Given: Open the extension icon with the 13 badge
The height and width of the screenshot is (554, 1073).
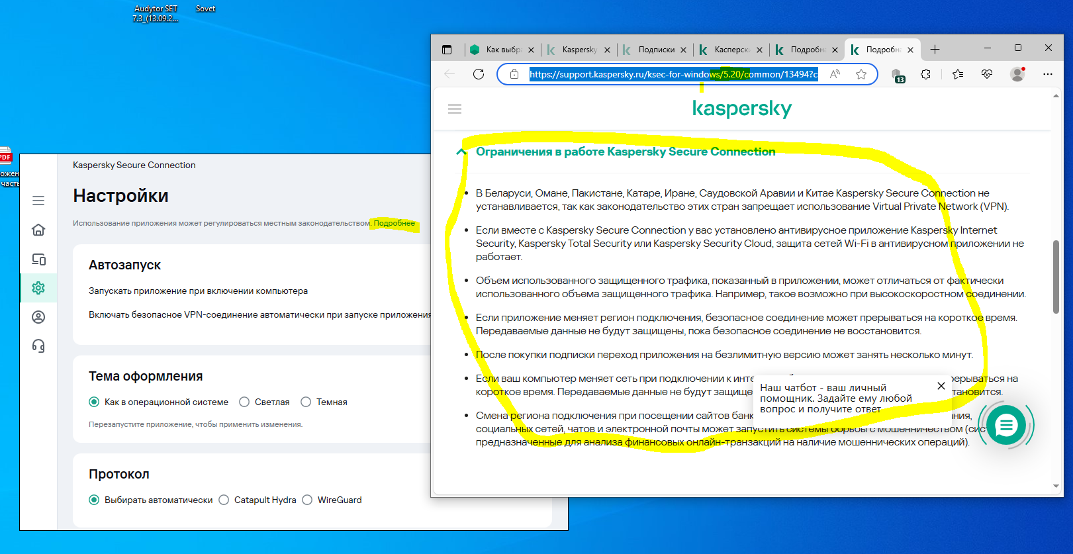Looking at the screenshot, I should [897, 75].
